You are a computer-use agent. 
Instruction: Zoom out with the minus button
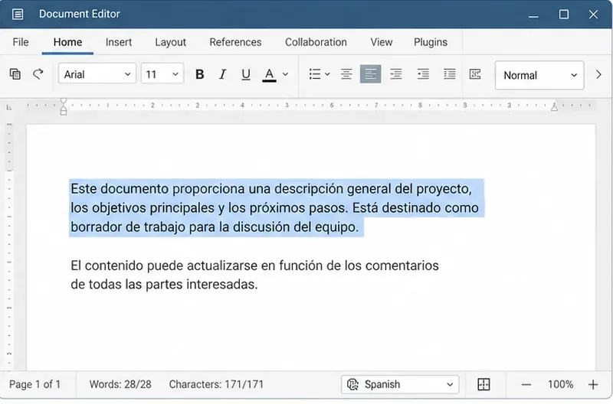click(x=526, y=385)
